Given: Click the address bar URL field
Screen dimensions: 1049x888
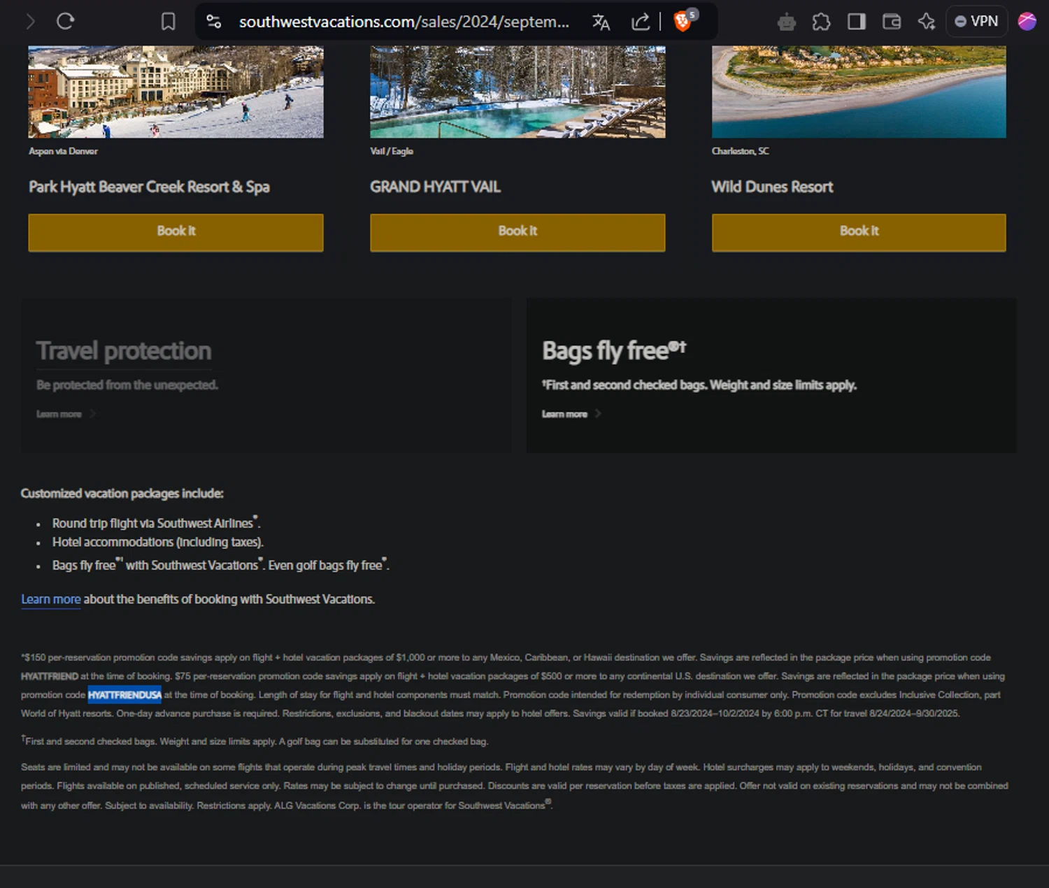Looking at the screenshot, I should [404, 22].
